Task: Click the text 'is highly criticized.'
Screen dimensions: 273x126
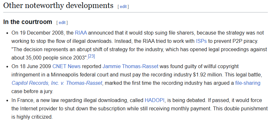Action: pos(32,117)
